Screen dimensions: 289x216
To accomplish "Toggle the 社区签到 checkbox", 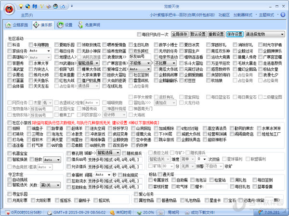I will [x=131, y=75].
